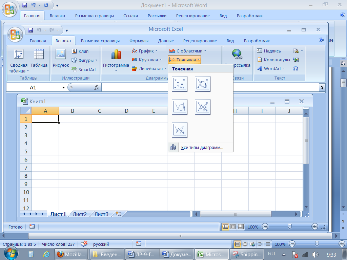Insert a symbol (Omega icon)

pyautogui.click(x=295, y=68)
